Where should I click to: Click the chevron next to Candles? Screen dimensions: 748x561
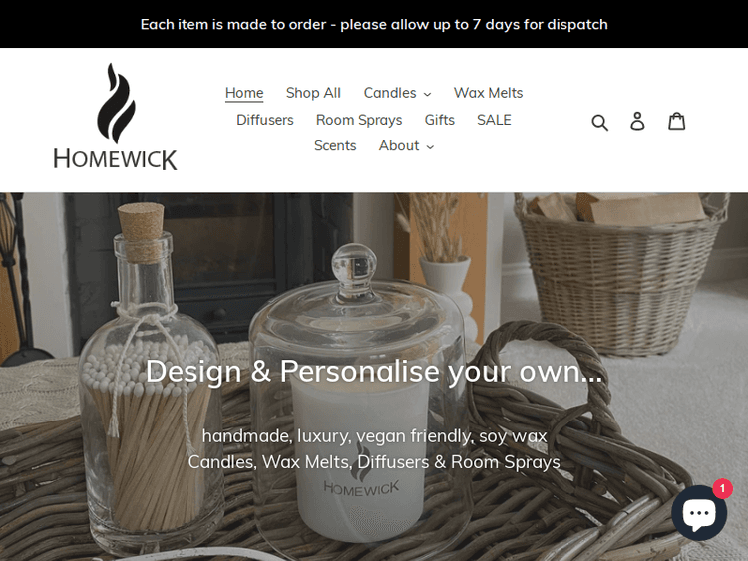tap(428, 94)
